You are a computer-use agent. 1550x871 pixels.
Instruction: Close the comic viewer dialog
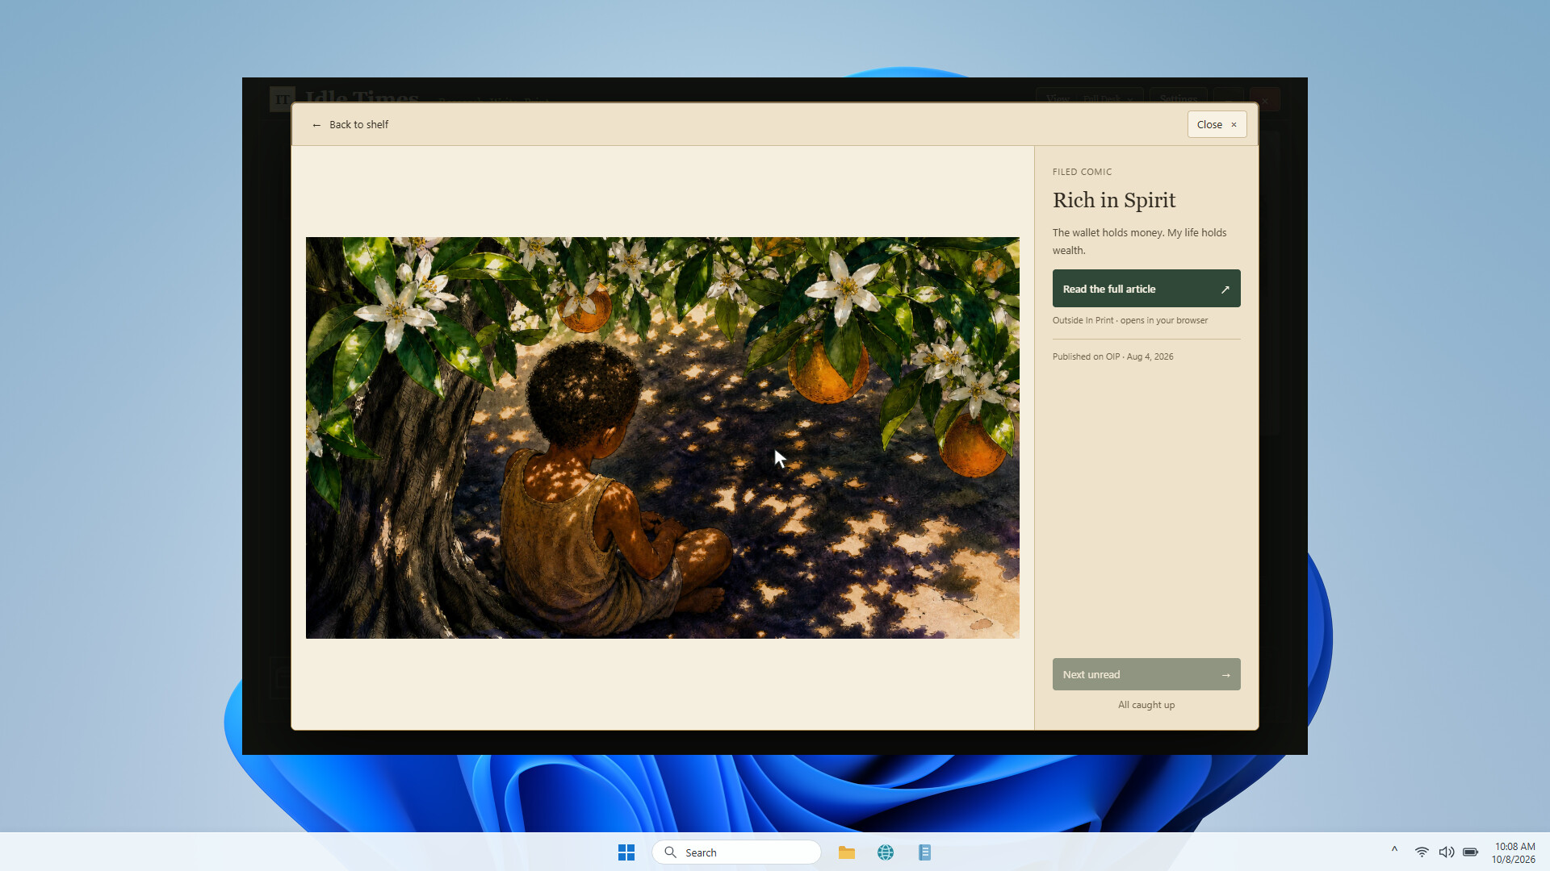pos(1217,124)
